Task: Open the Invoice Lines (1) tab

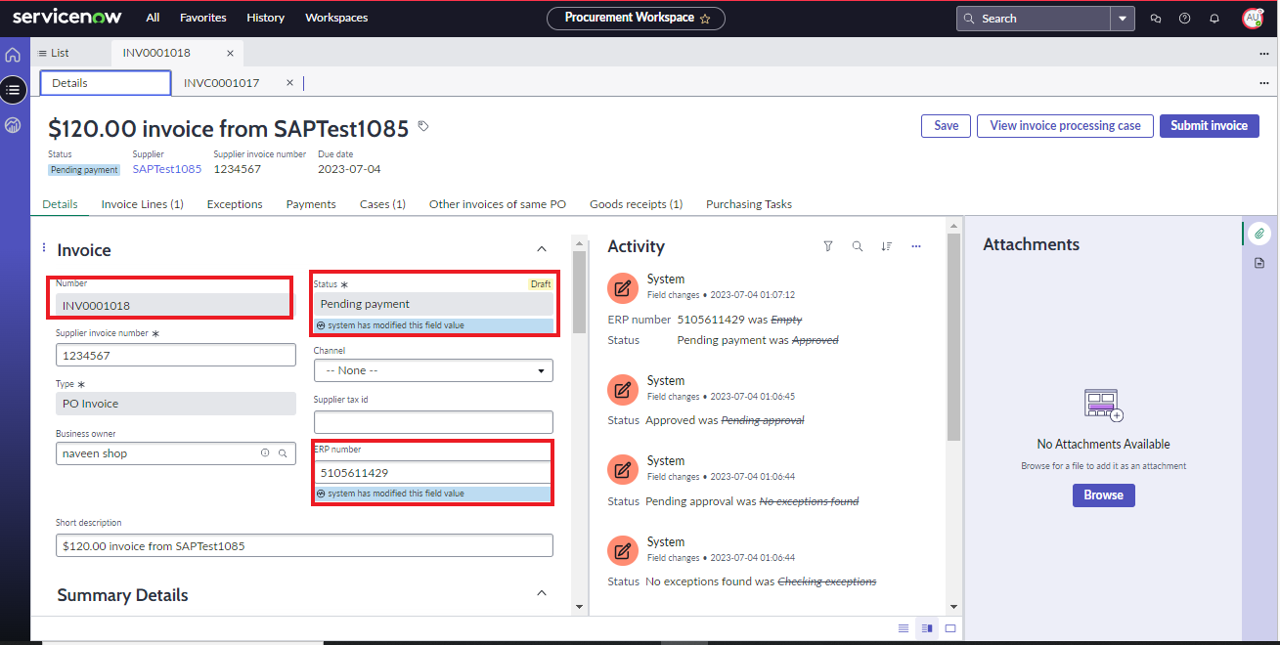Action: (x=143, y=204)
